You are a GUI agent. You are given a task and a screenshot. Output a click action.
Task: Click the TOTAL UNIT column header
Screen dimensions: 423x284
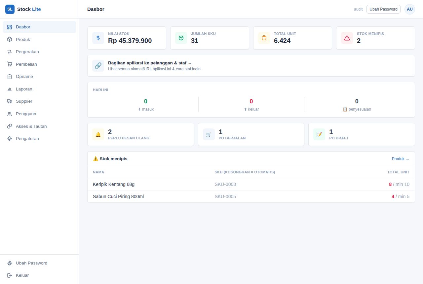click(398, 172)
